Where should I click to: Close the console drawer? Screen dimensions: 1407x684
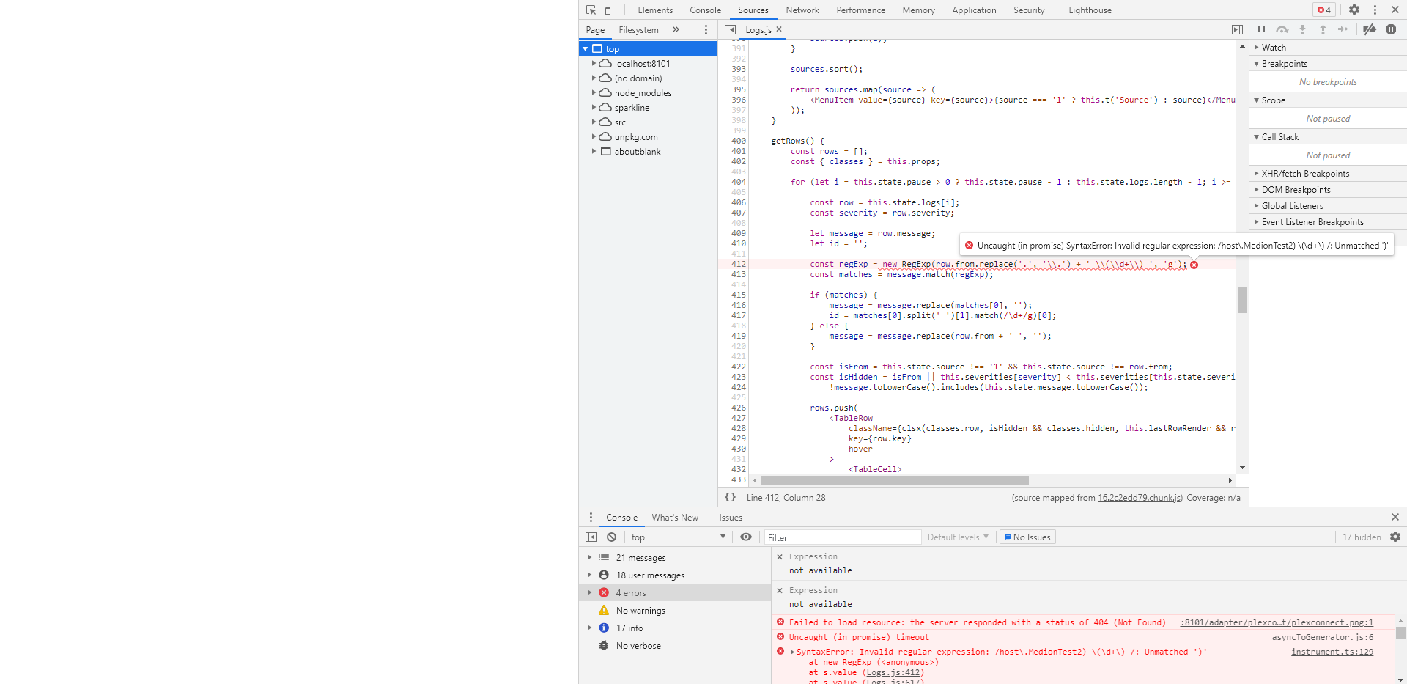pyautogui.click(x=1395, y=518)
